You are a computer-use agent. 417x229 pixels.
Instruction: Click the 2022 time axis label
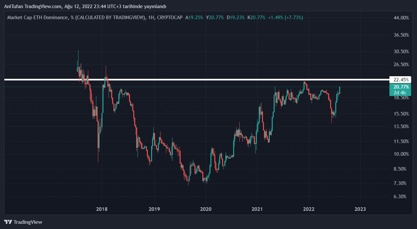click(308, 209)
